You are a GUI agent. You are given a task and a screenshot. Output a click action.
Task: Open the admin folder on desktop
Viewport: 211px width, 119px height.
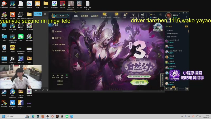click(x=46, y=4)
